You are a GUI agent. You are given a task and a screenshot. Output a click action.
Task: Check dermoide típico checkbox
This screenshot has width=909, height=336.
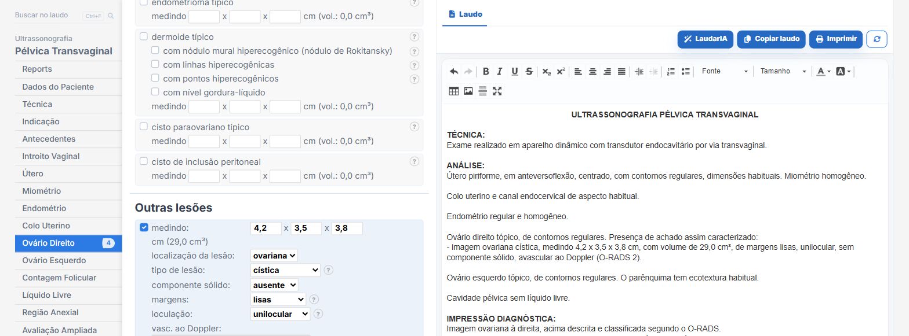pyautogui.click(x=144, y=36)
